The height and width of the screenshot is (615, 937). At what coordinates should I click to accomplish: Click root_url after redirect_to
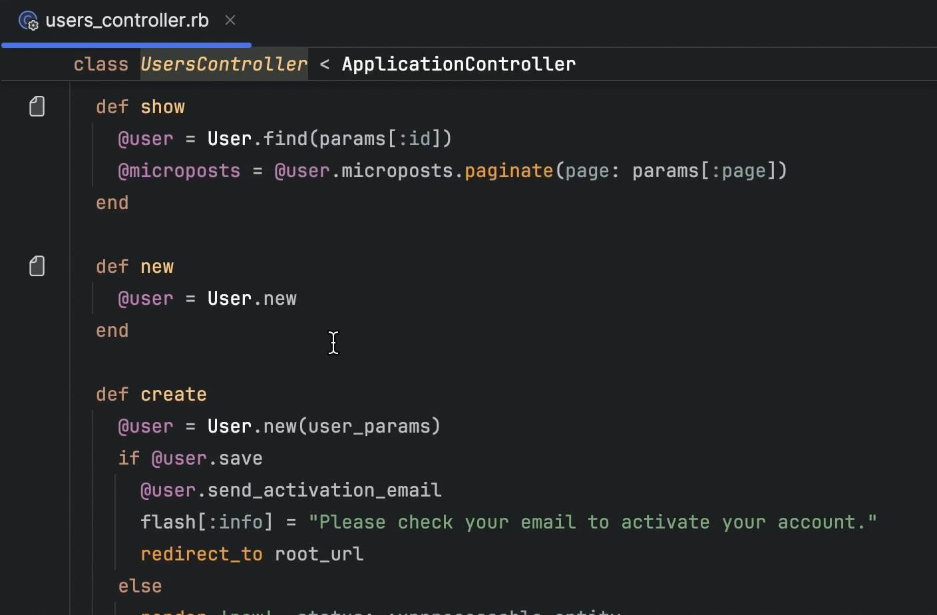point(319,554)
